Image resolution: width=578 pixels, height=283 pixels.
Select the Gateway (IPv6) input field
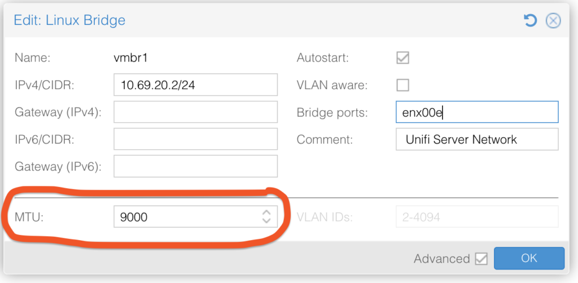pyautogui.click(x=195, y=166)
